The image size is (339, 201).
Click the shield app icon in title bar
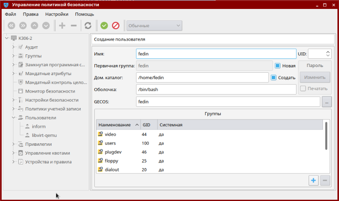coord(6,5)
